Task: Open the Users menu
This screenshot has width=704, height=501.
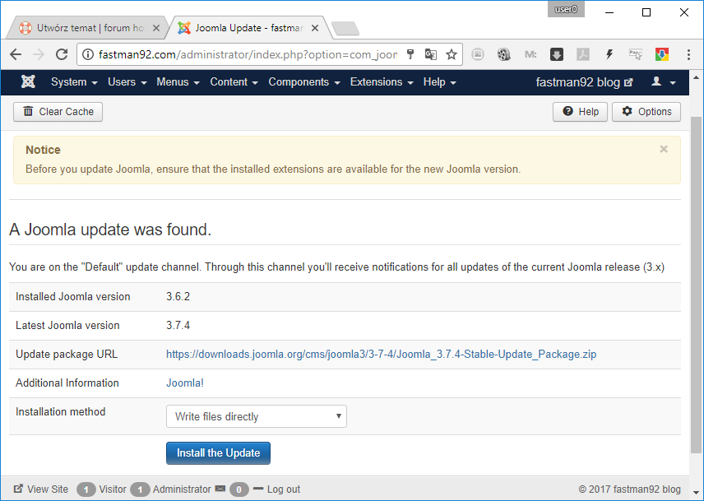Action: (127, 82)
